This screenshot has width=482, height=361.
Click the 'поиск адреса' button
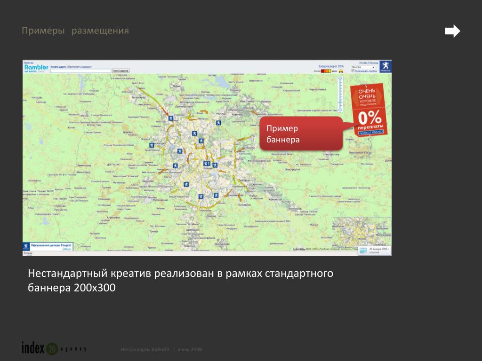(x=120, y=71)
